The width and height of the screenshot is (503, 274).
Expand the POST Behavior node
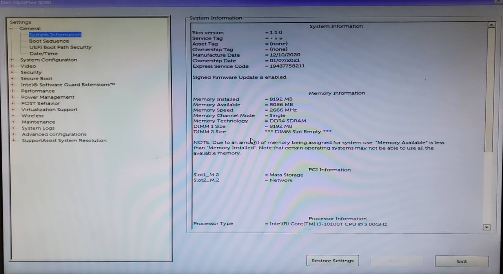13,103
